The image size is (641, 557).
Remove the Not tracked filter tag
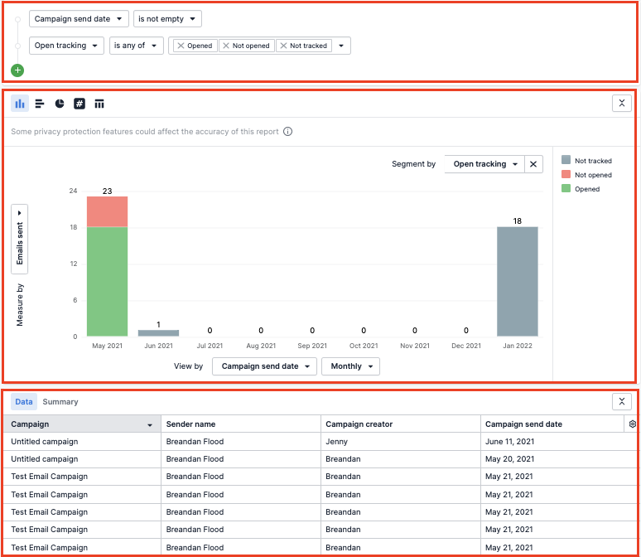[283, 46]
